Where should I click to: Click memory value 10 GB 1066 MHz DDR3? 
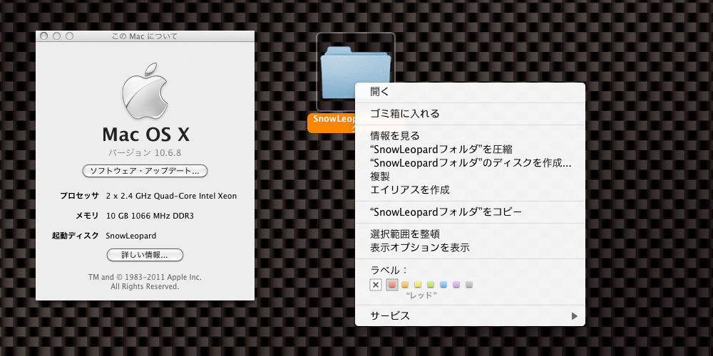coord(150,216)
